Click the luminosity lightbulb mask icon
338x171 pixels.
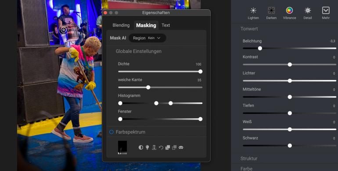tap(147, 147)
